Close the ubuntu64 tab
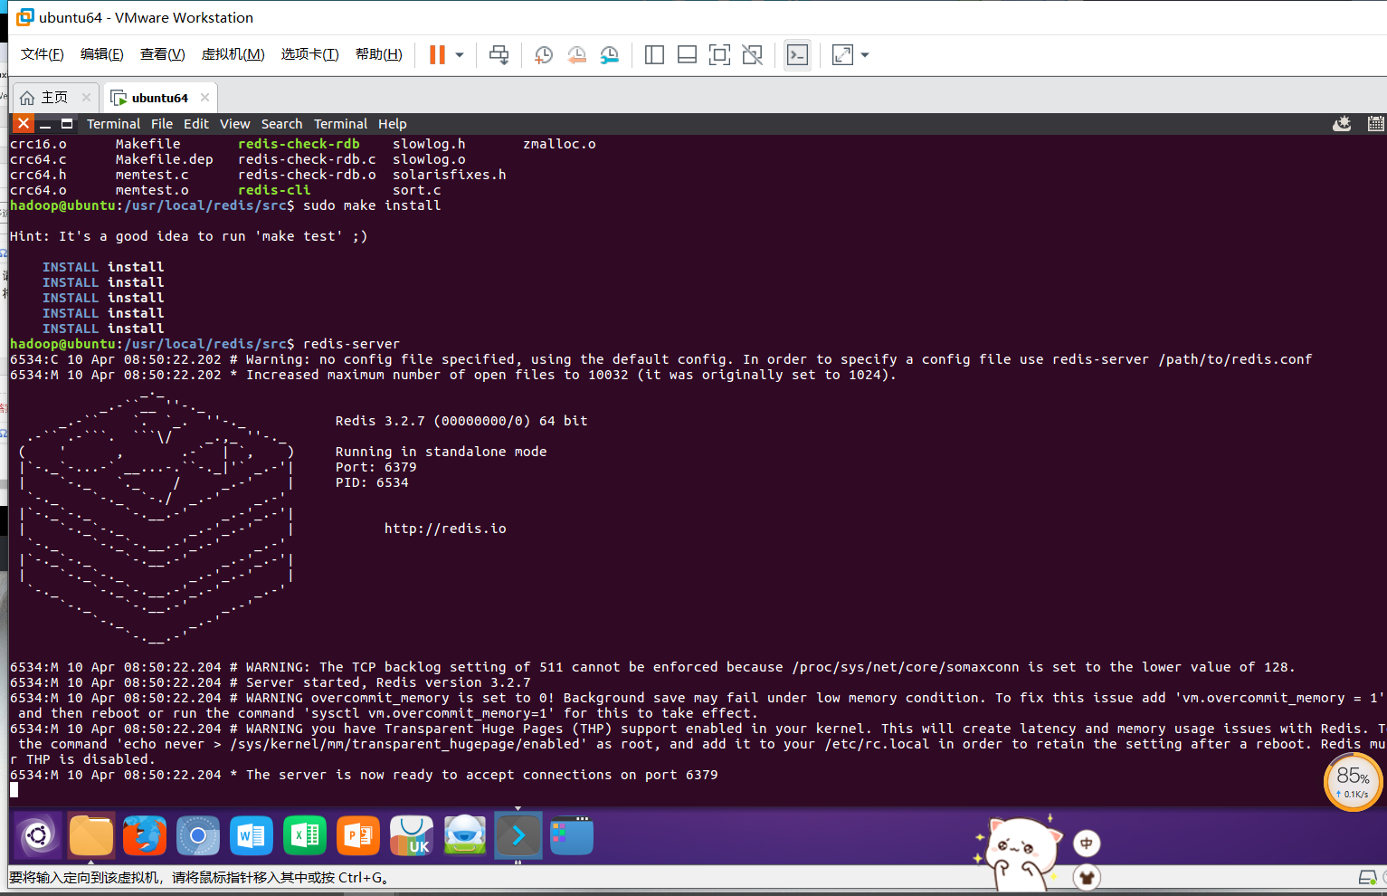 coord(205,98)
